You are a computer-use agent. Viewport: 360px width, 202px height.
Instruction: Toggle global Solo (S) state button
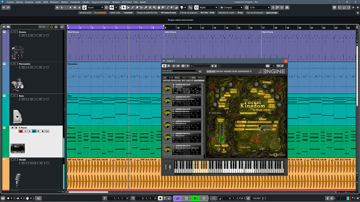pos(62,7)
